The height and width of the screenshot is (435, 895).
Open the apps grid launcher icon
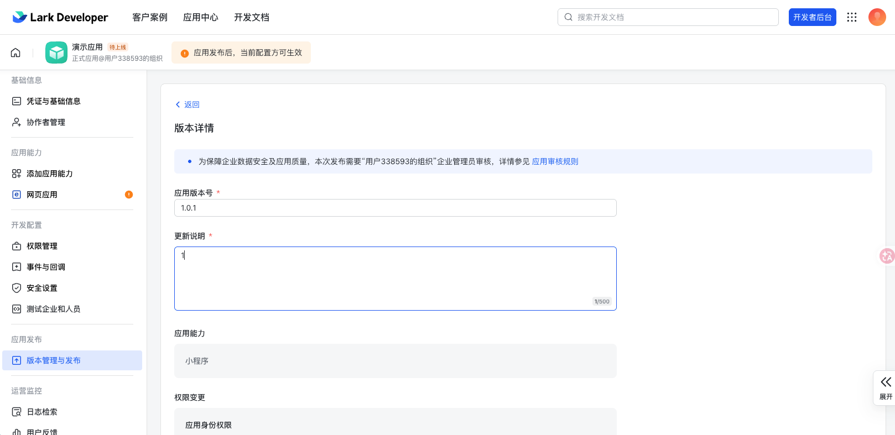tap(852, 17)
